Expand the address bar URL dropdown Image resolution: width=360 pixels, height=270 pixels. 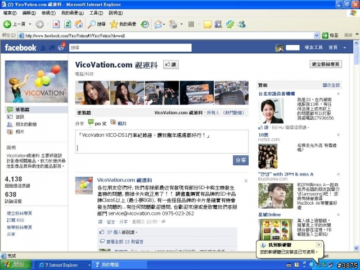click(316, 35)
